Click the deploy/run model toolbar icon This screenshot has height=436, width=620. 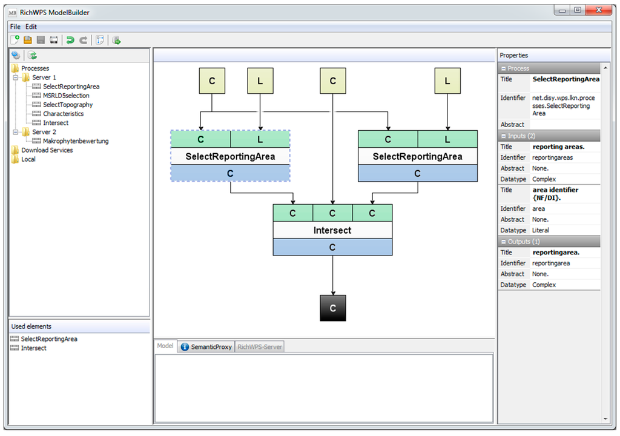point(117,40)
